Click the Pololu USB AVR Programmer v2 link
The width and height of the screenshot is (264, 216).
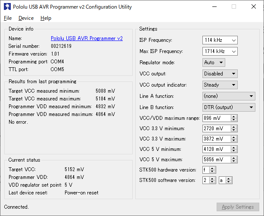pyautogui.click(x=87, y=38)
